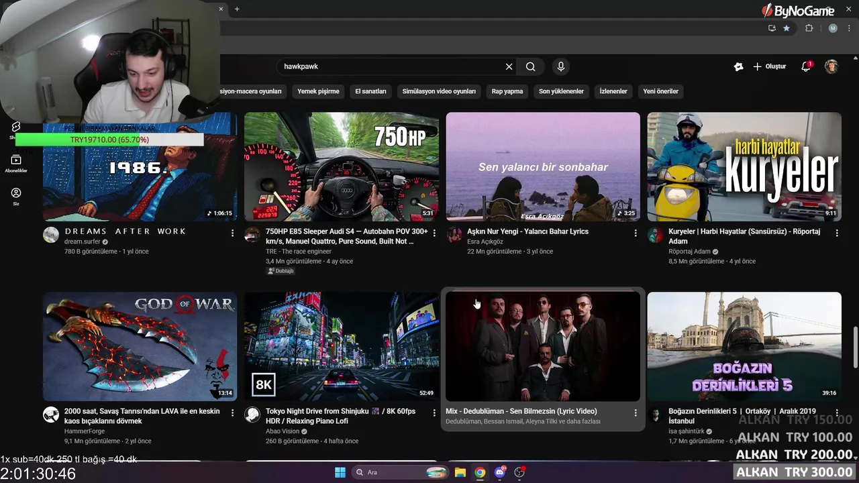
Task: Click the taskbar Ara search box
Action: click(x=401, y=472)
